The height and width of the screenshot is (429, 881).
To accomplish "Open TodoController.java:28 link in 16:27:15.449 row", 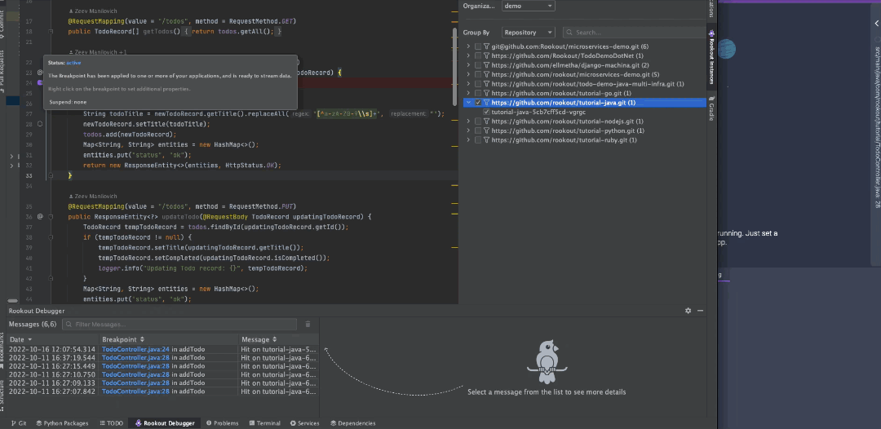I will pyautogui.click(x=135, y=366).
